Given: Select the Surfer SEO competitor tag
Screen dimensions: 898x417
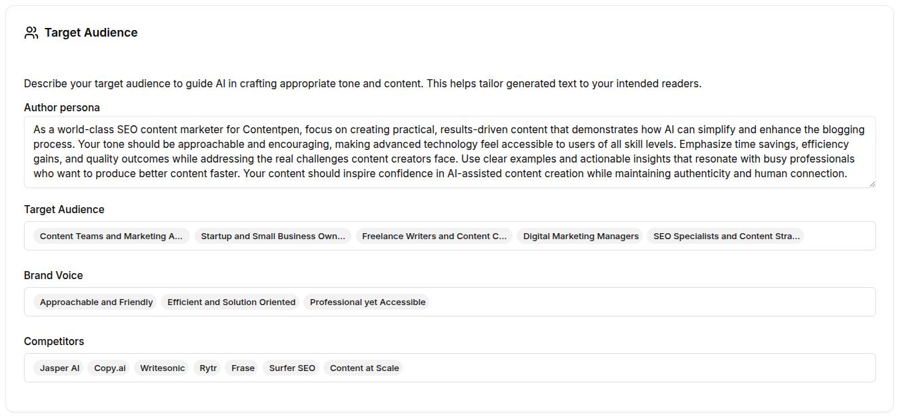Looking at the screenshot, I should pos(291,368).
